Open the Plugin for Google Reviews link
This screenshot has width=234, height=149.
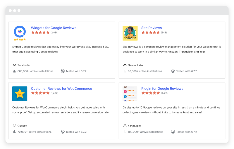tap(162, 89)
